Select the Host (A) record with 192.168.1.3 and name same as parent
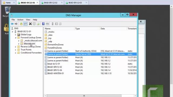 91,57
